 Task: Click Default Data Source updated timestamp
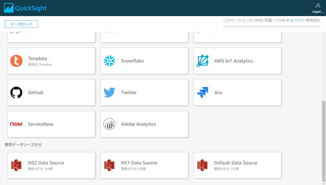(227, 169)
